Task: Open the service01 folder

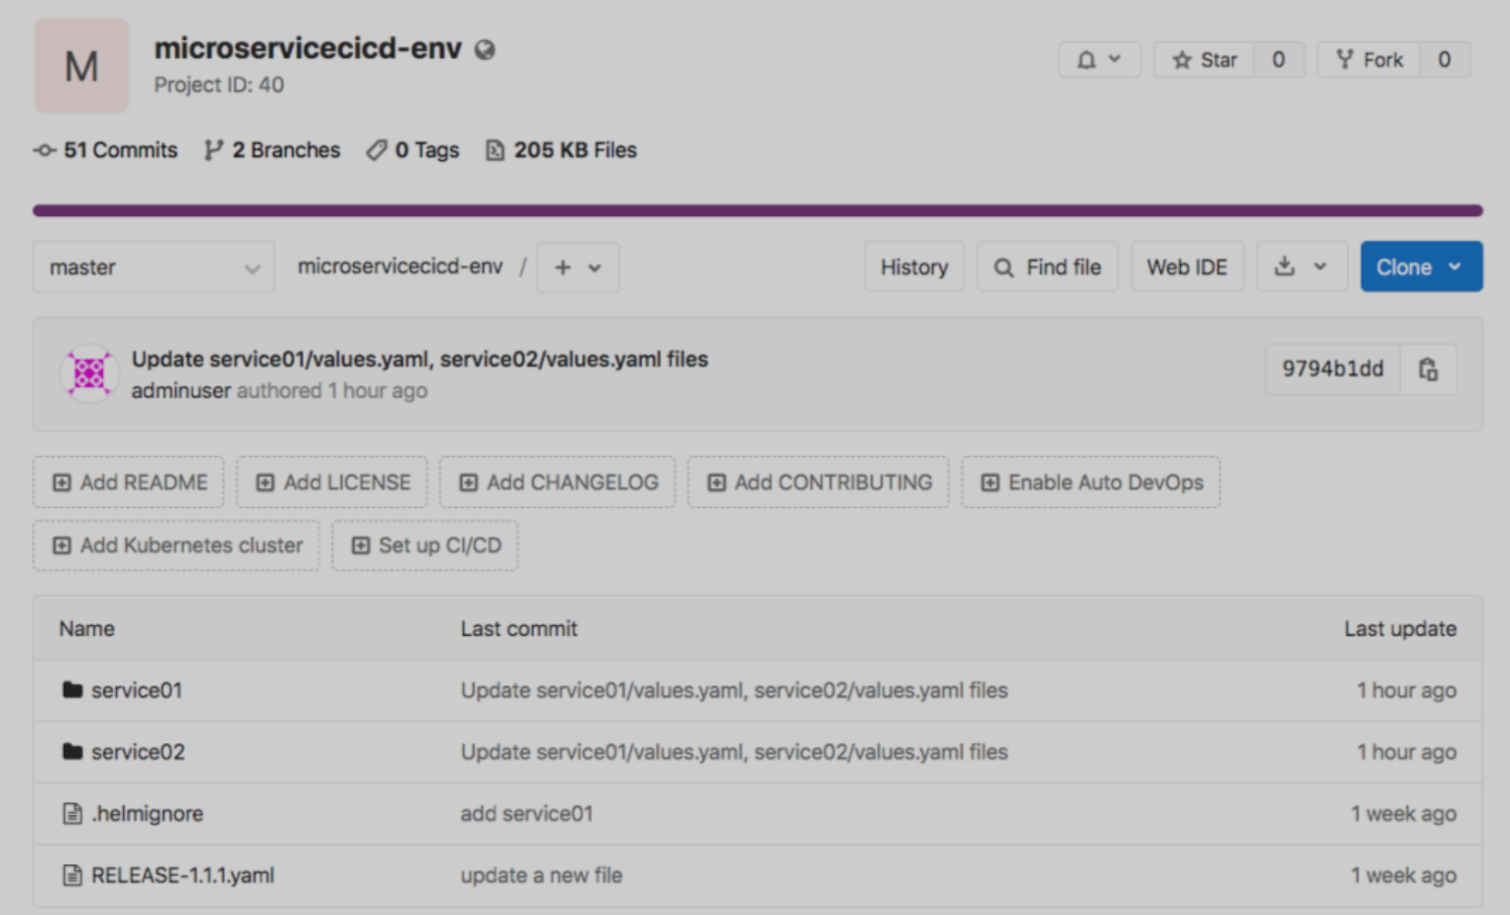Action: pos(137,691)
